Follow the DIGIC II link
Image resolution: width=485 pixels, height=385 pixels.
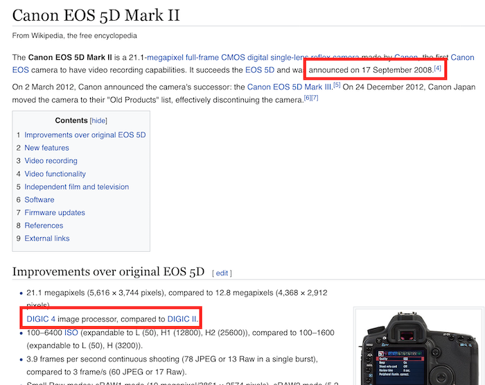(x=182, y=318)
